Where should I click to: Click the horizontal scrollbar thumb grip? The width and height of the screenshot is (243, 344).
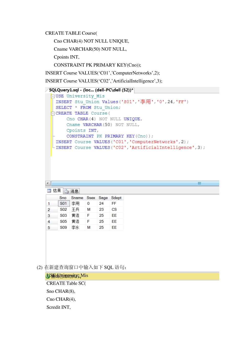coord(200,183)
